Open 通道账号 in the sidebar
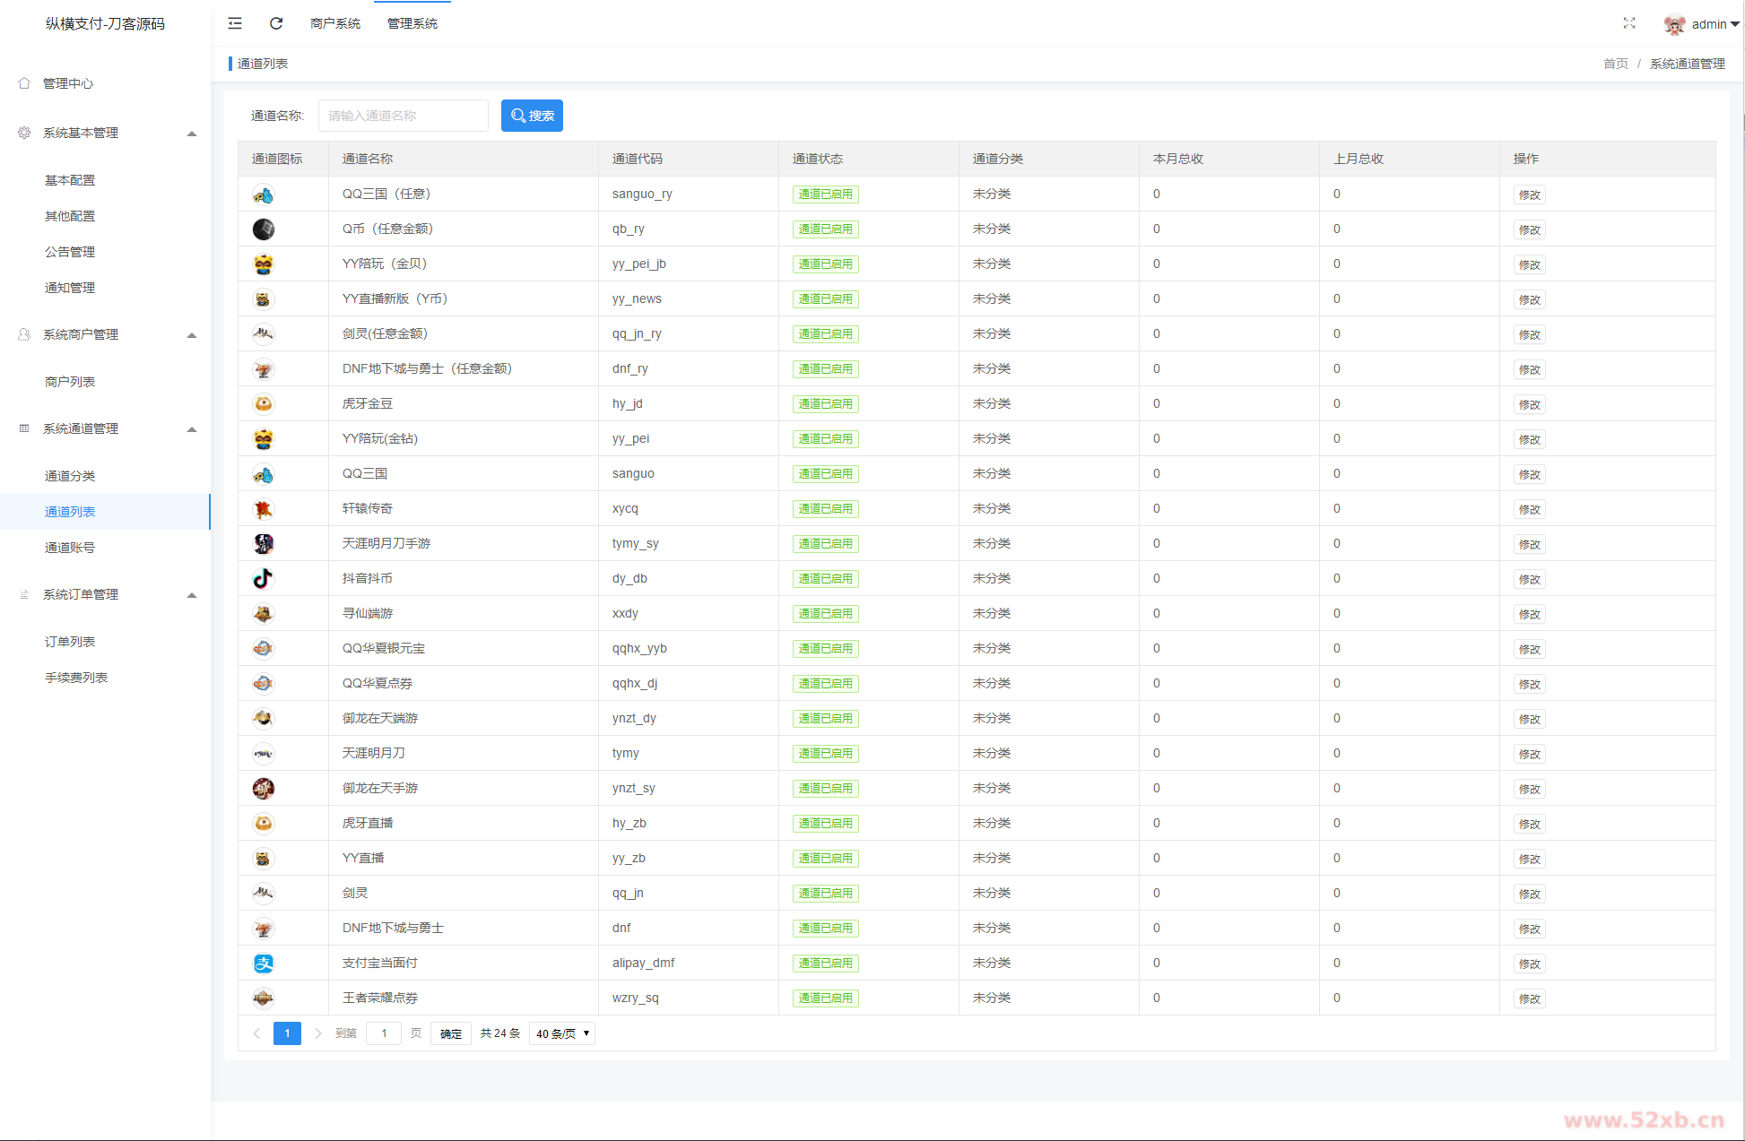 (x=70, y=548)
